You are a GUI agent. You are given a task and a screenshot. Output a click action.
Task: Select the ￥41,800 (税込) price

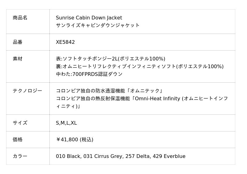click(x=74, y=139)
